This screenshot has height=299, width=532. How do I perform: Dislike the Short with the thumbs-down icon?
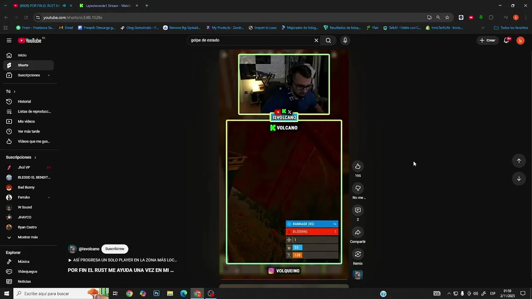358,188
